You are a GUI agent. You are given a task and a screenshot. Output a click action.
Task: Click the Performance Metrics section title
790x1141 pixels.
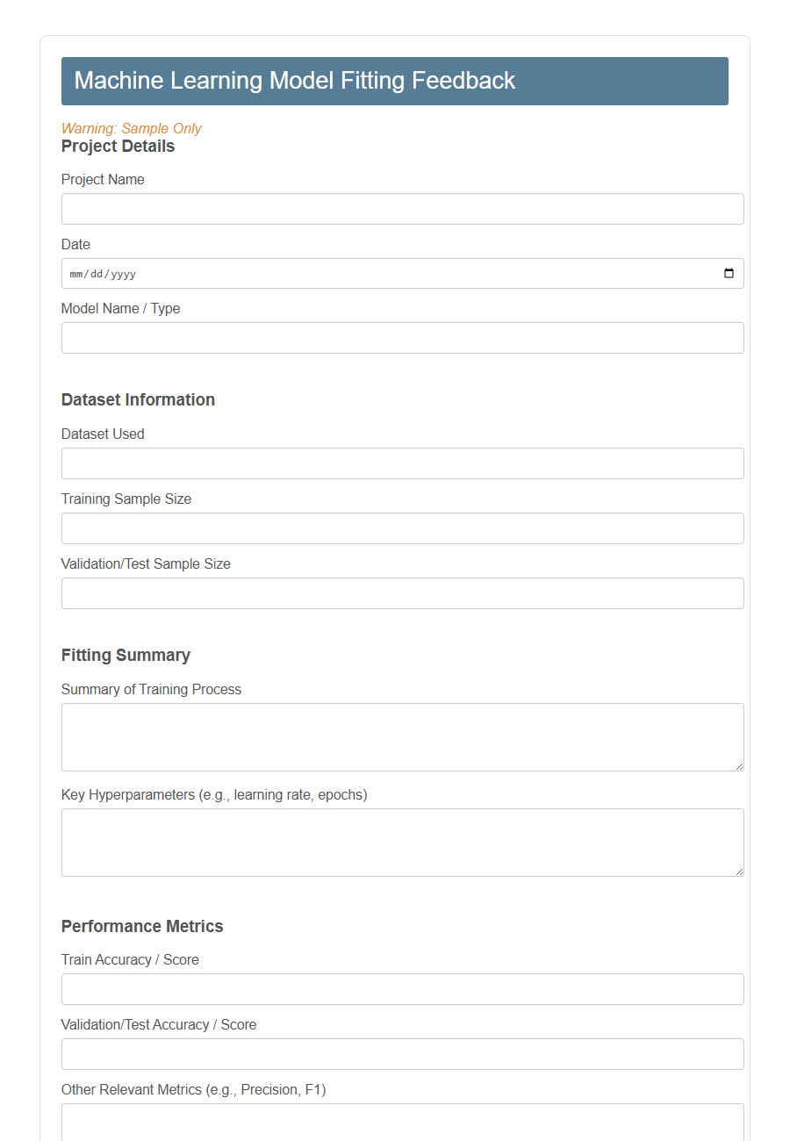142,926
